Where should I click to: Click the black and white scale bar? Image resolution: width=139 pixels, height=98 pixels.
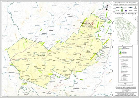pyautogui.click(x=125, y=85)
